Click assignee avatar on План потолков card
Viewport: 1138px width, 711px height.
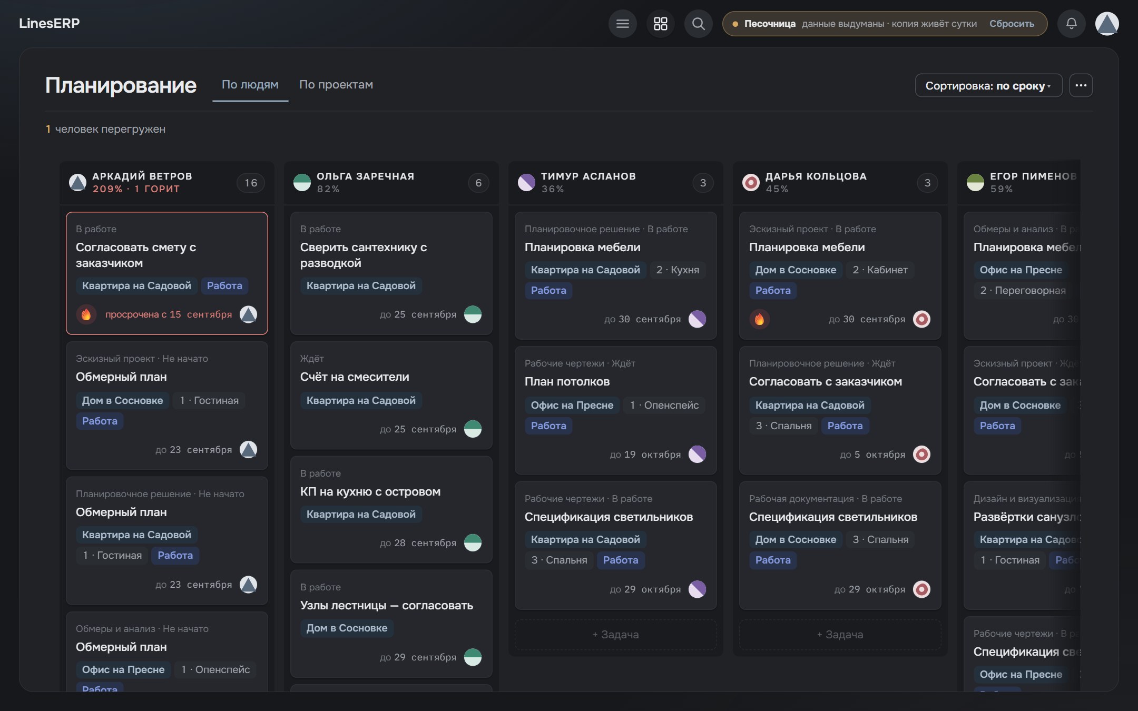(697, 455)
